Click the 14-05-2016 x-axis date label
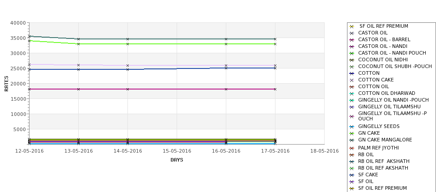The height and width of the screenshot is (192, 436). (x=127, y=151)
